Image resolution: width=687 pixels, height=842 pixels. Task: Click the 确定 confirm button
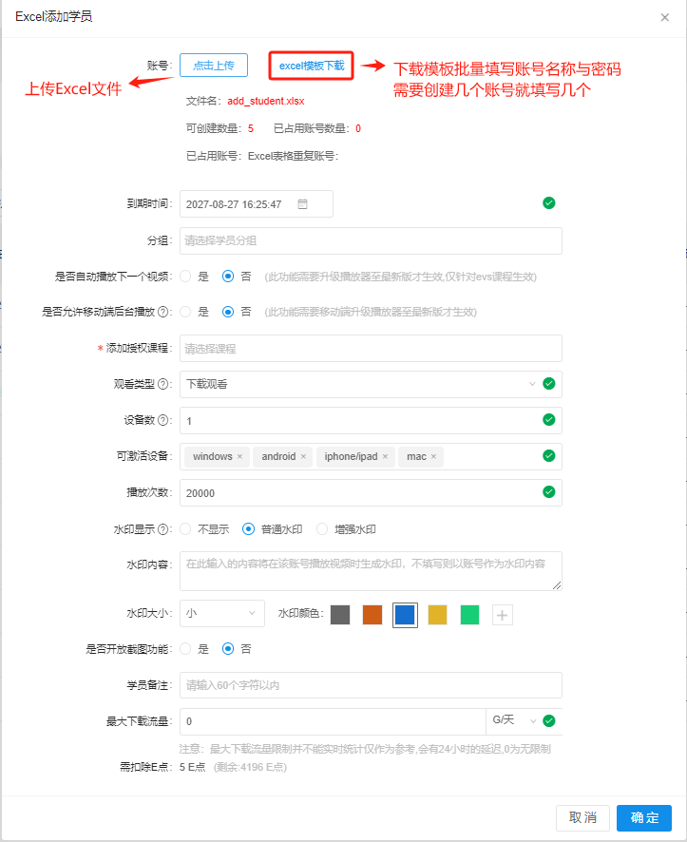(x=644, y=817)
